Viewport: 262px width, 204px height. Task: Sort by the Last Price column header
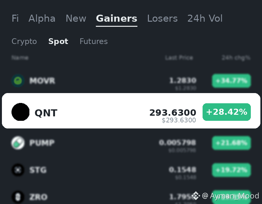click(x=179, y=58)
